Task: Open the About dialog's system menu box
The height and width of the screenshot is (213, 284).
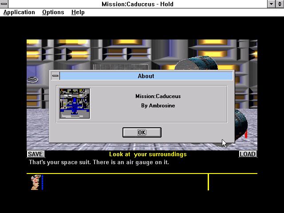Action: pos(55,76)
